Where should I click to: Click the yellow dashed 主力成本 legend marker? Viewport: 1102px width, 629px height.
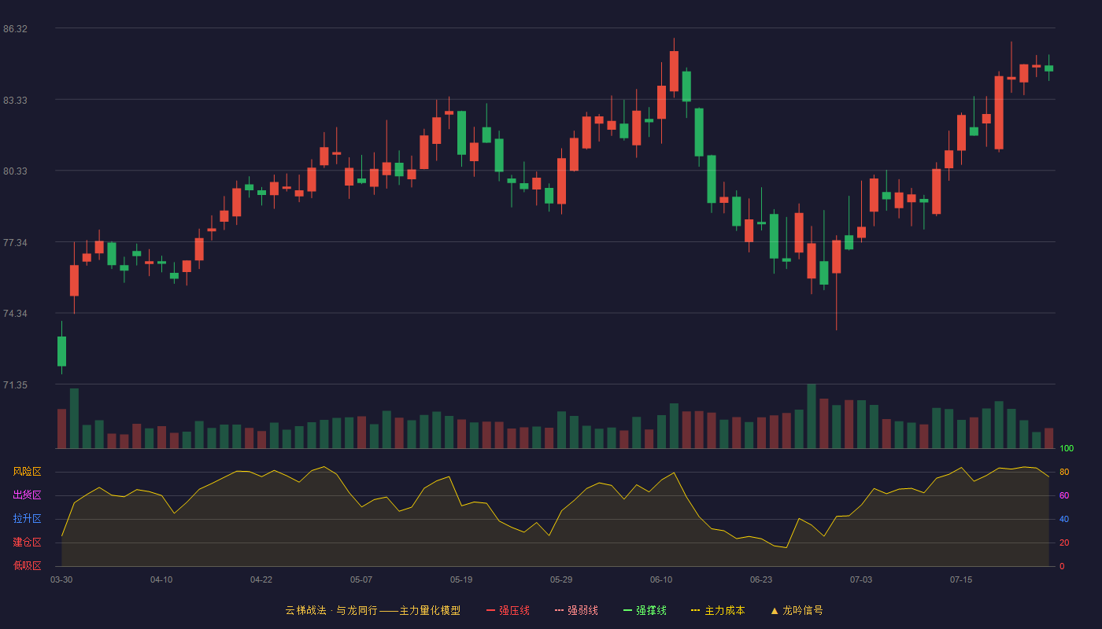696,610
